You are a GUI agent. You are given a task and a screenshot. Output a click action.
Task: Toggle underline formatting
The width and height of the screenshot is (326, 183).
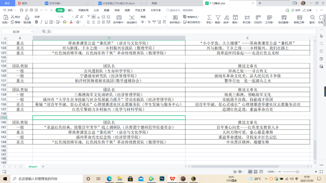click(x=46, y=22)
